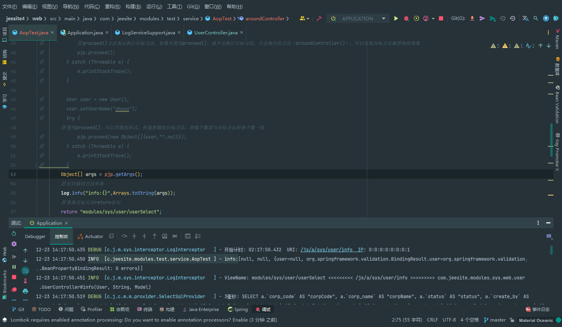View breakpoints double red circle icon
The height and width of the screenshot is (327, 562).
[14, 290]
